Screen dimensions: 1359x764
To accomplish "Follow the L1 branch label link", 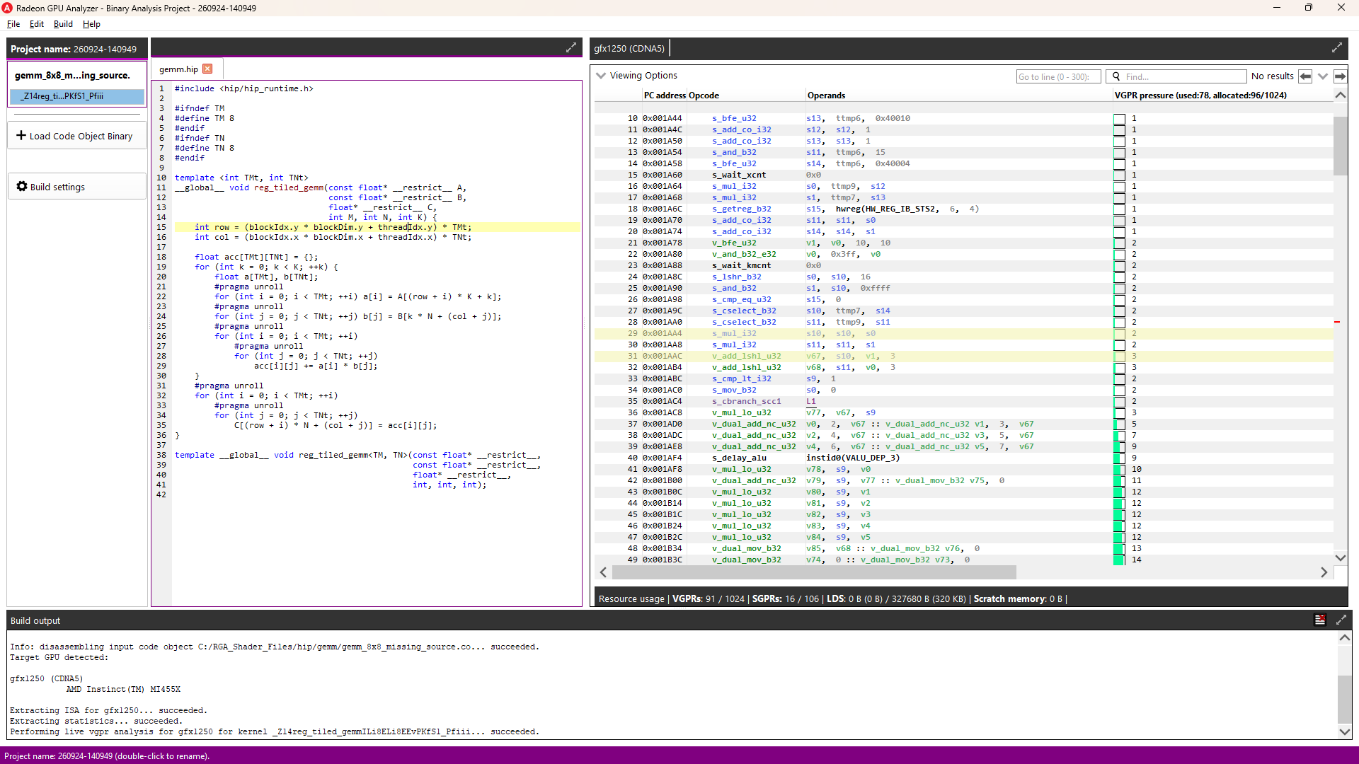I will click(810, 401).
